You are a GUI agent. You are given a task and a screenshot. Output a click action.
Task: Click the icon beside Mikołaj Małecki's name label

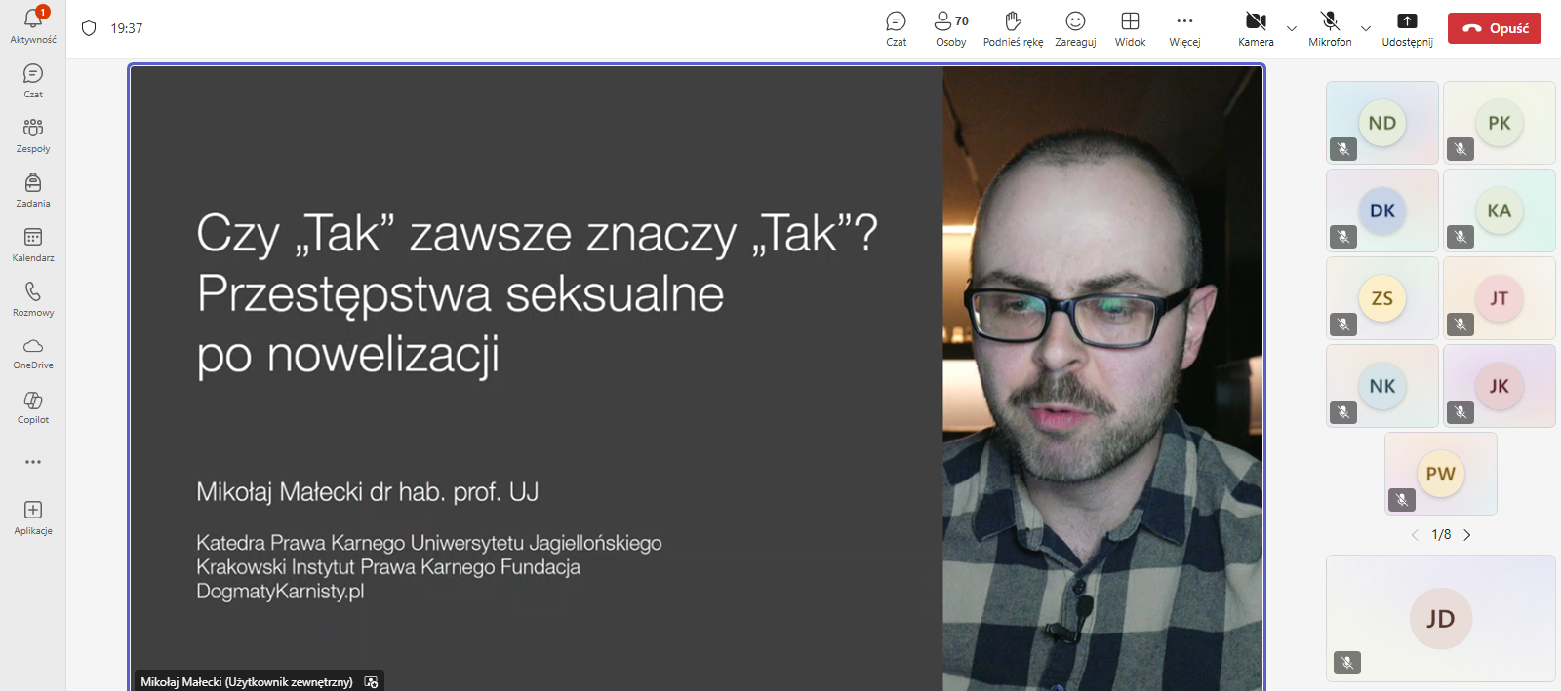[371, 682]
